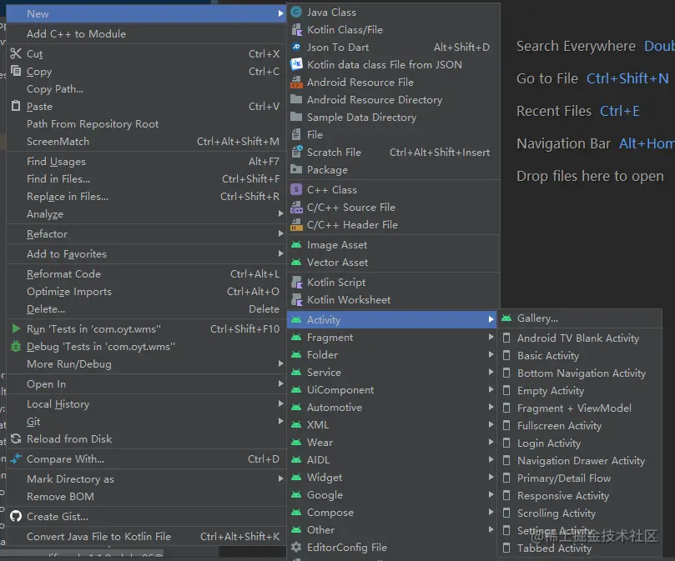Click the Kotlin Worksheet icon
Image resolution: width=675 pixels, height=561 pixels.
coord(296,300)
